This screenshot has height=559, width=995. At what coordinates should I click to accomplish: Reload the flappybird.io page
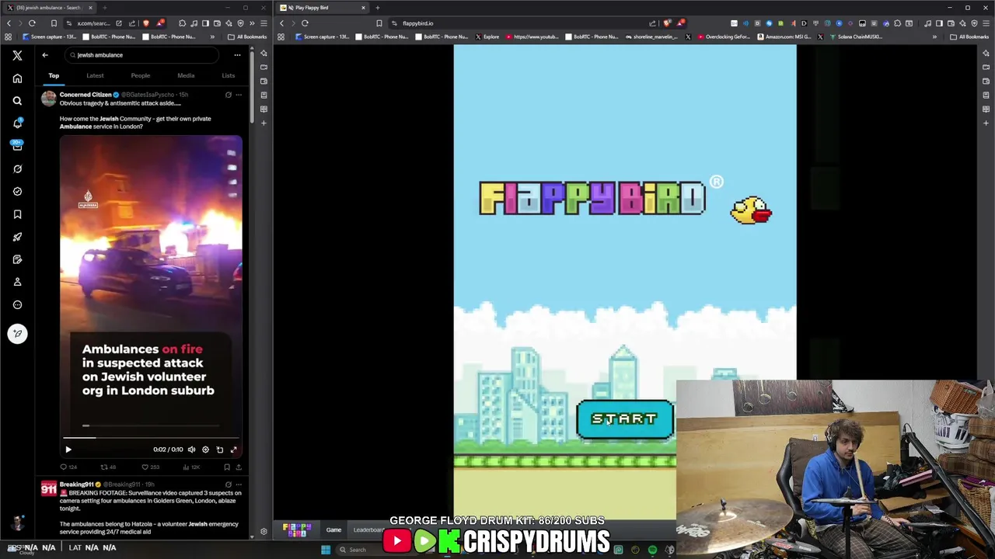(x=305, y=23)
